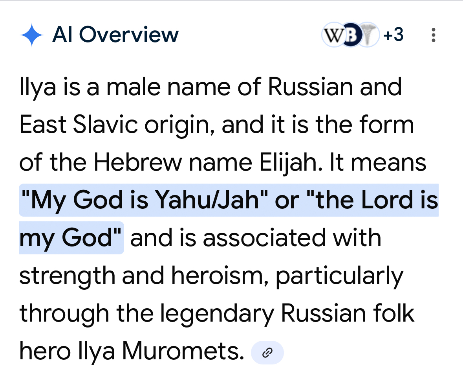Click the words "East Slavic"
The width and height of the screenshot is (463, 379).
point(79,125)
